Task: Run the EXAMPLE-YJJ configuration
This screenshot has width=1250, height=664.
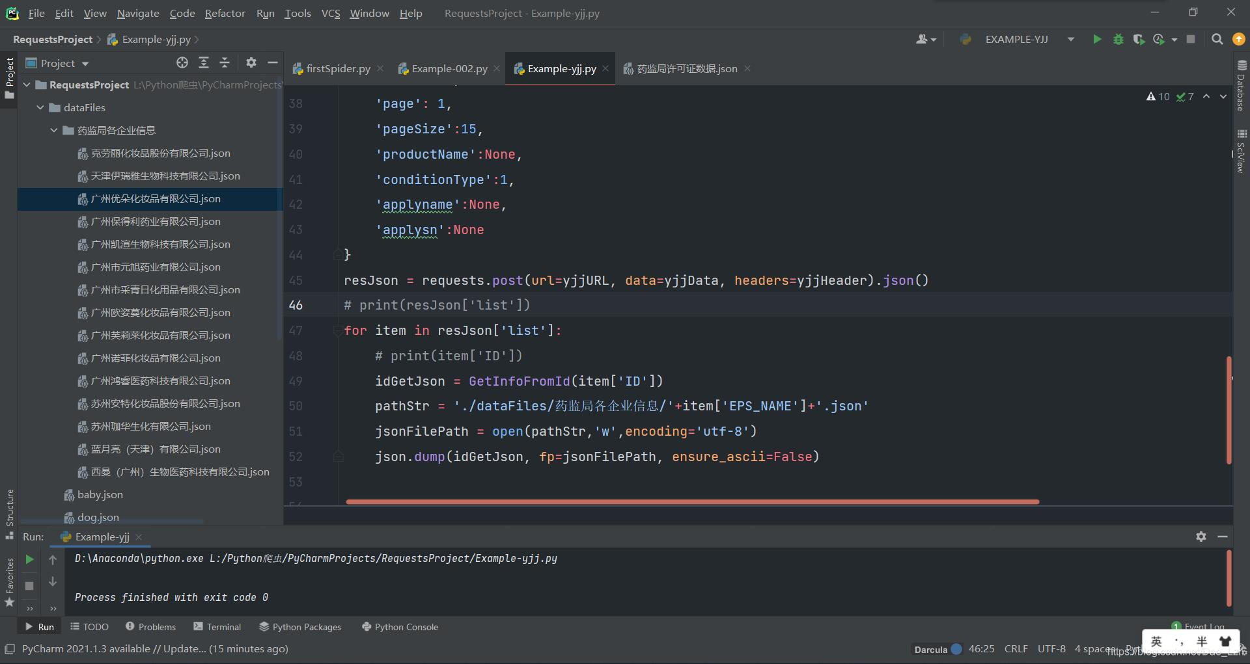Action: pyautogui.click(x=1097, y=40)
